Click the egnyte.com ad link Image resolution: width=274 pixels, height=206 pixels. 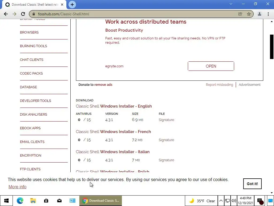tap(114, 66)
